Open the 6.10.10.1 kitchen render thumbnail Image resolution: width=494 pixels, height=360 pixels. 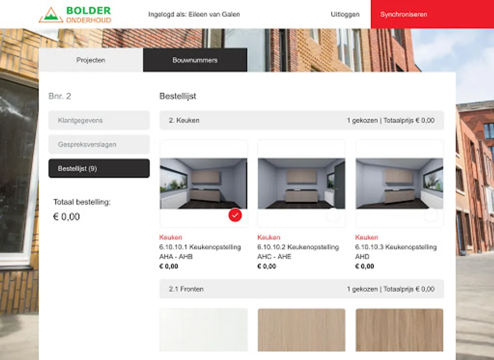pyautogui.click(x=204, y=183)
